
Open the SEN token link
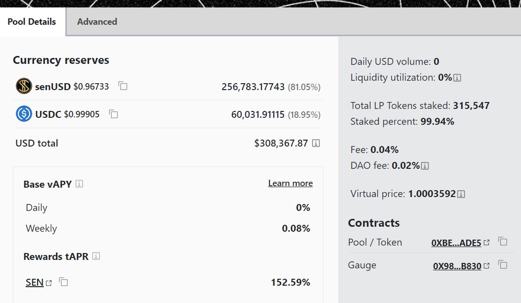(35, 282)
